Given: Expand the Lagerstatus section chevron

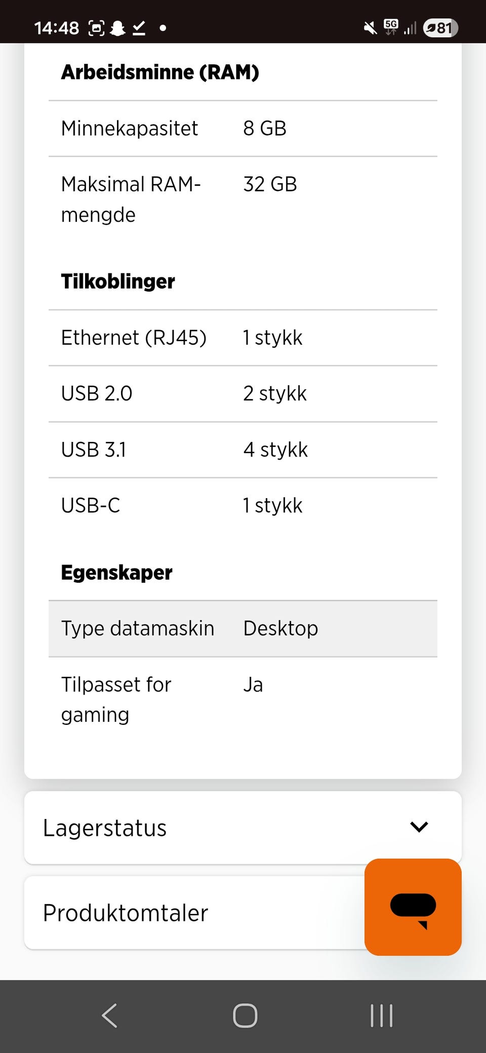Looking at the screenshot, I should point(419,827).
